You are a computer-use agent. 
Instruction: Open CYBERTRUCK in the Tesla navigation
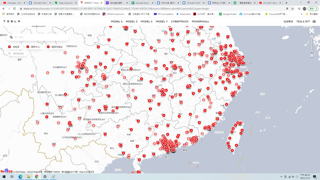click(180, 21)
